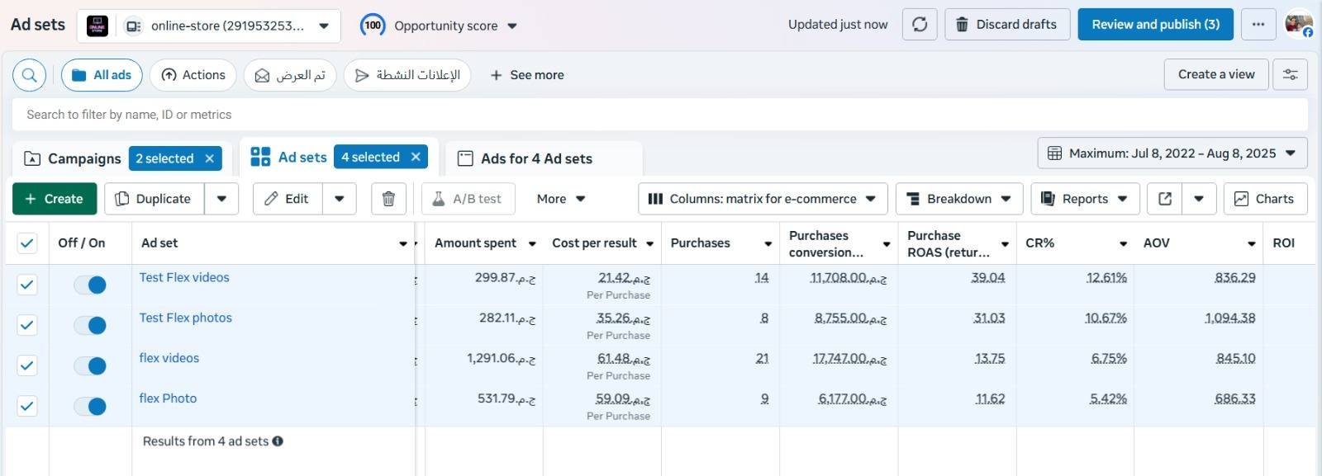Click the refresh data icon
The width and height of the screenshot is (1322, 476).
[920, 25]
